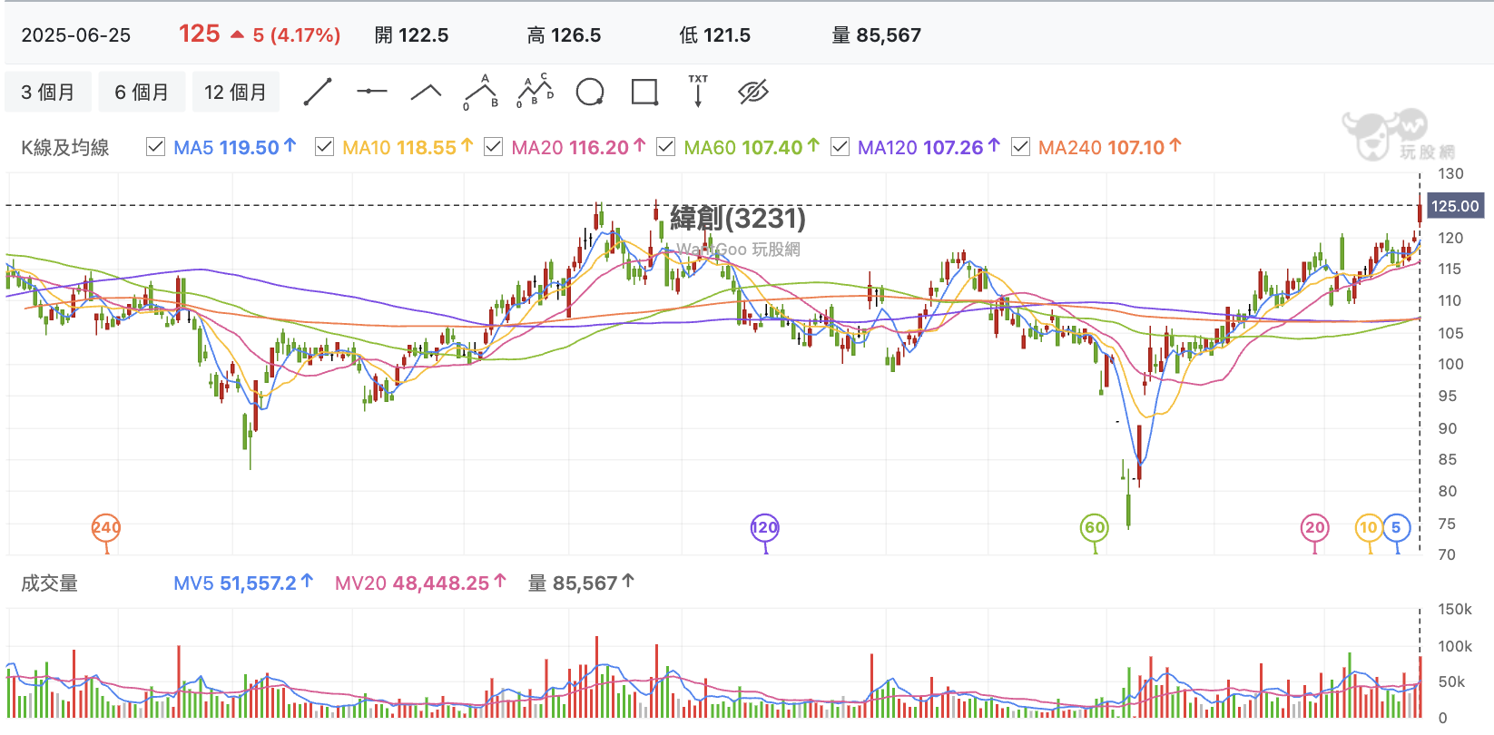
Task: Select the trend line drawing tool
Action: 318,92
